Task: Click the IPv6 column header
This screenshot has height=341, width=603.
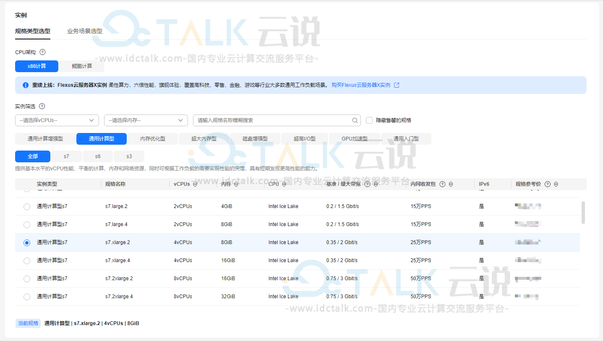Action: pos(484,184)
